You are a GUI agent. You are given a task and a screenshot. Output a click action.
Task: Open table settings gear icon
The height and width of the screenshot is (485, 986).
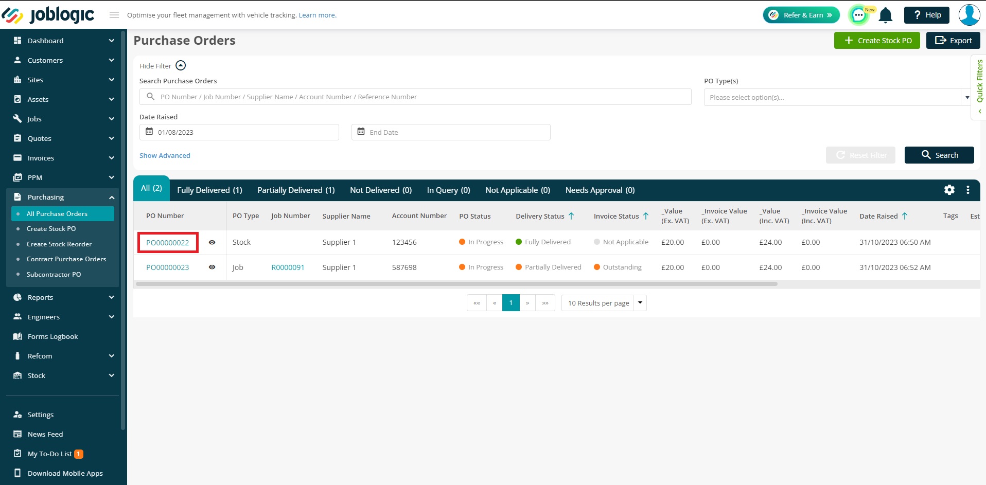click(x=949, y=190)
